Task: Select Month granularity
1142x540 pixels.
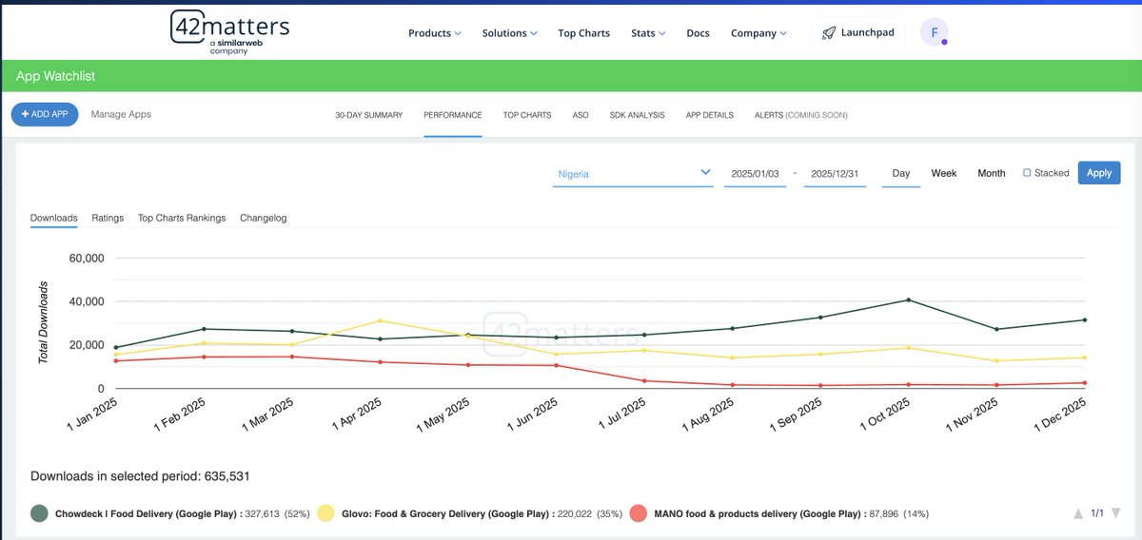Action: (x=992, y=173)
